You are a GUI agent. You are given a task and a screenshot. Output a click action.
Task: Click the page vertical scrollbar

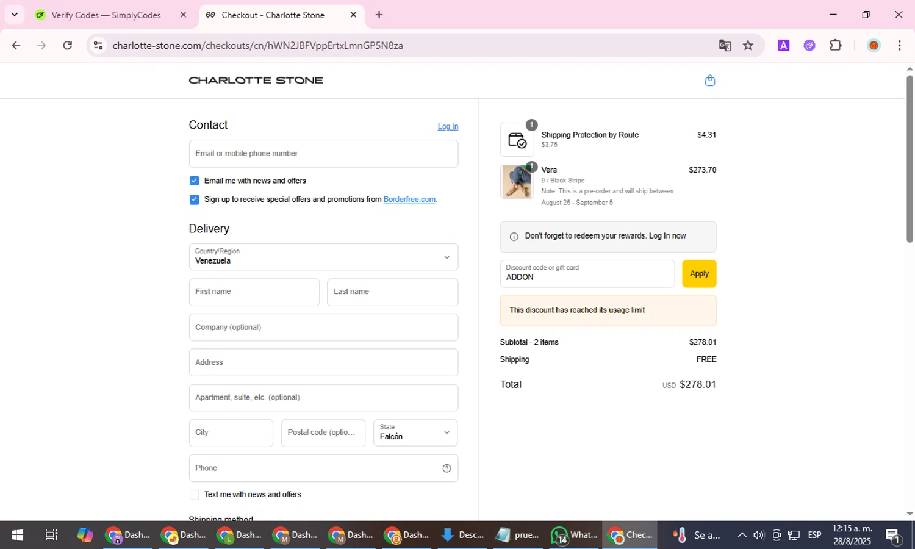910,159
